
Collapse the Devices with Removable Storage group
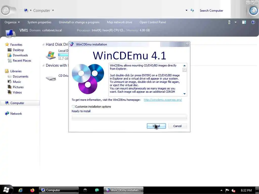44,65
